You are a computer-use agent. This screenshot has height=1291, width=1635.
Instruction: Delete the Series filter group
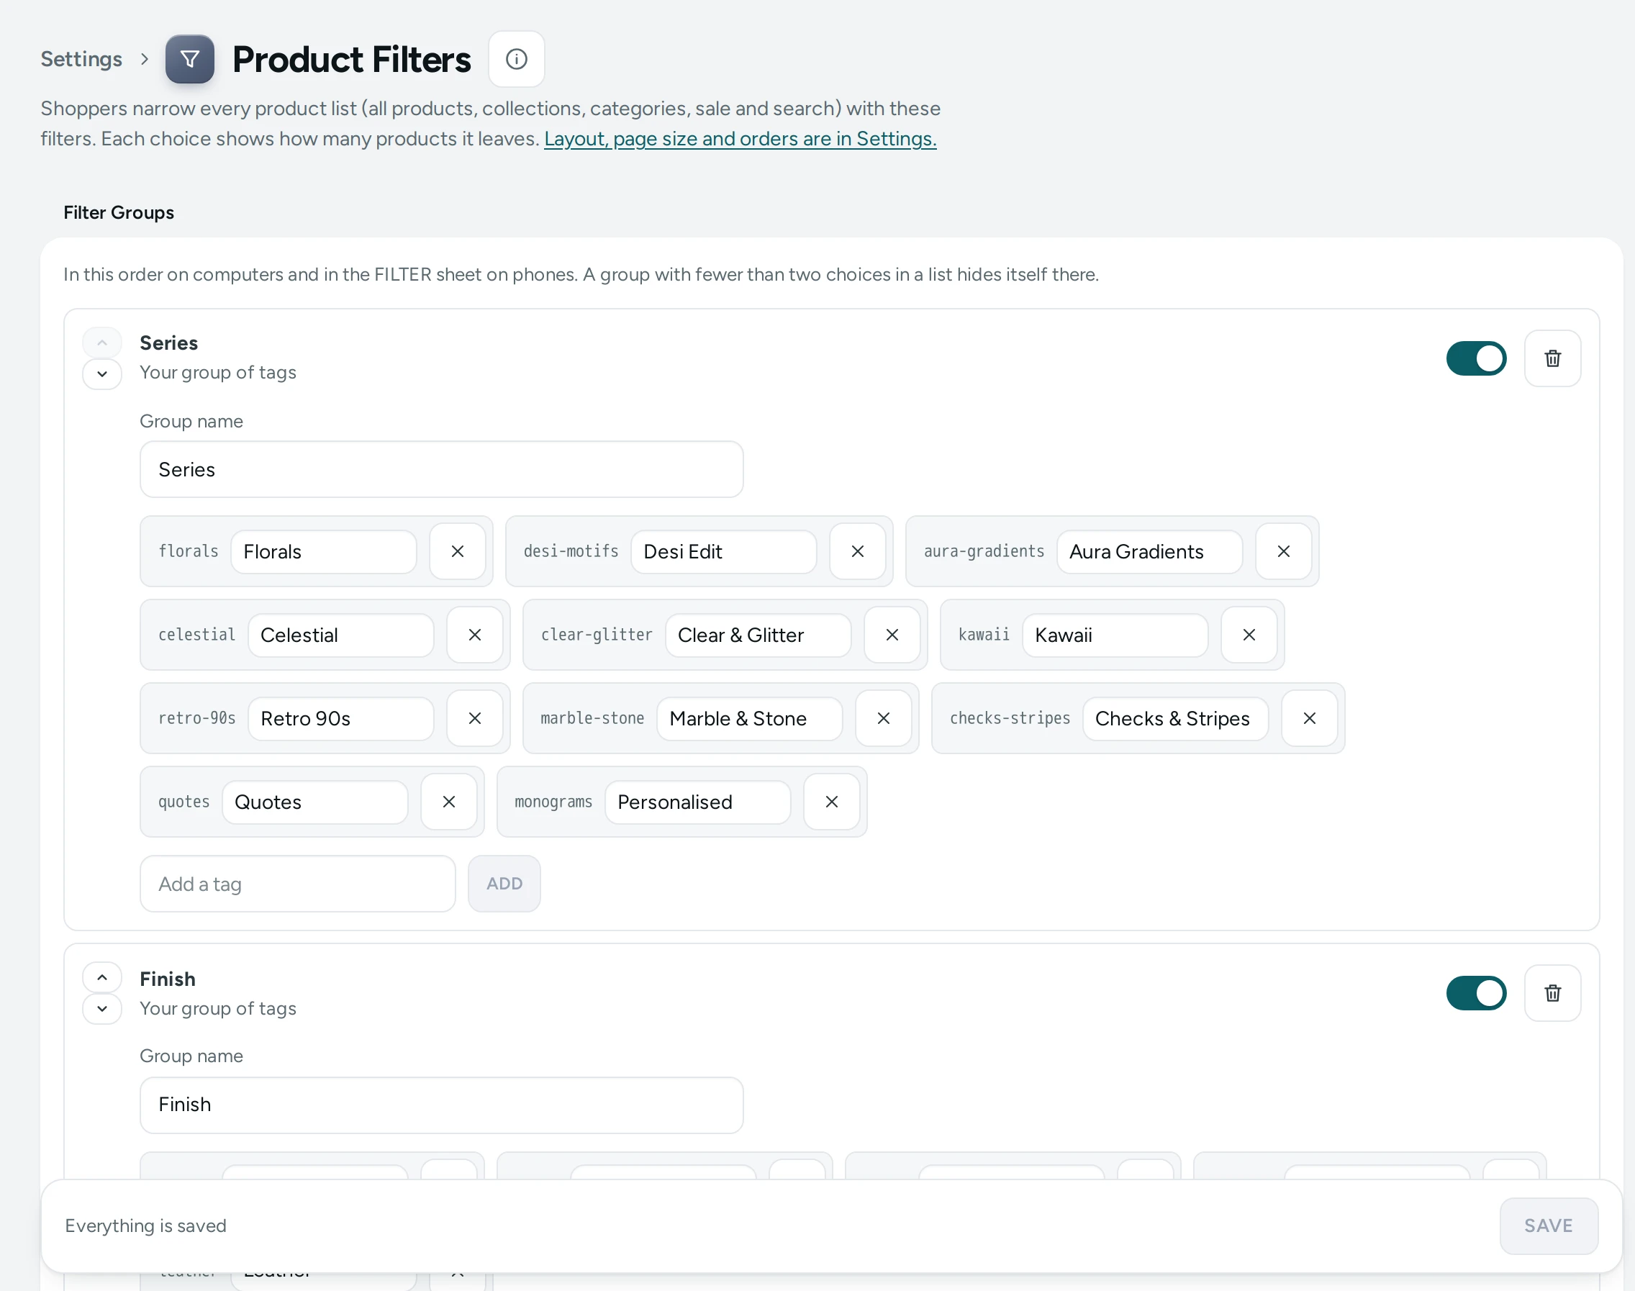coord(1552,358)
